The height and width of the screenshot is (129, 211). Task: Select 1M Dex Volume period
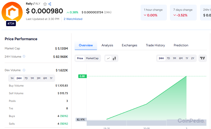[x=32, y=78]
